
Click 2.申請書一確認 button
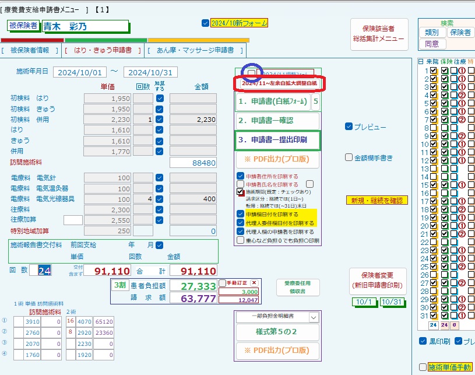[x=277, y=121]
